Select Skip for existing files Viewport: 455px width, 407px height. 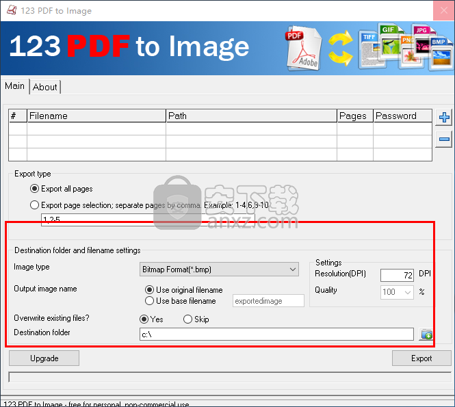[x=196, y=319]
